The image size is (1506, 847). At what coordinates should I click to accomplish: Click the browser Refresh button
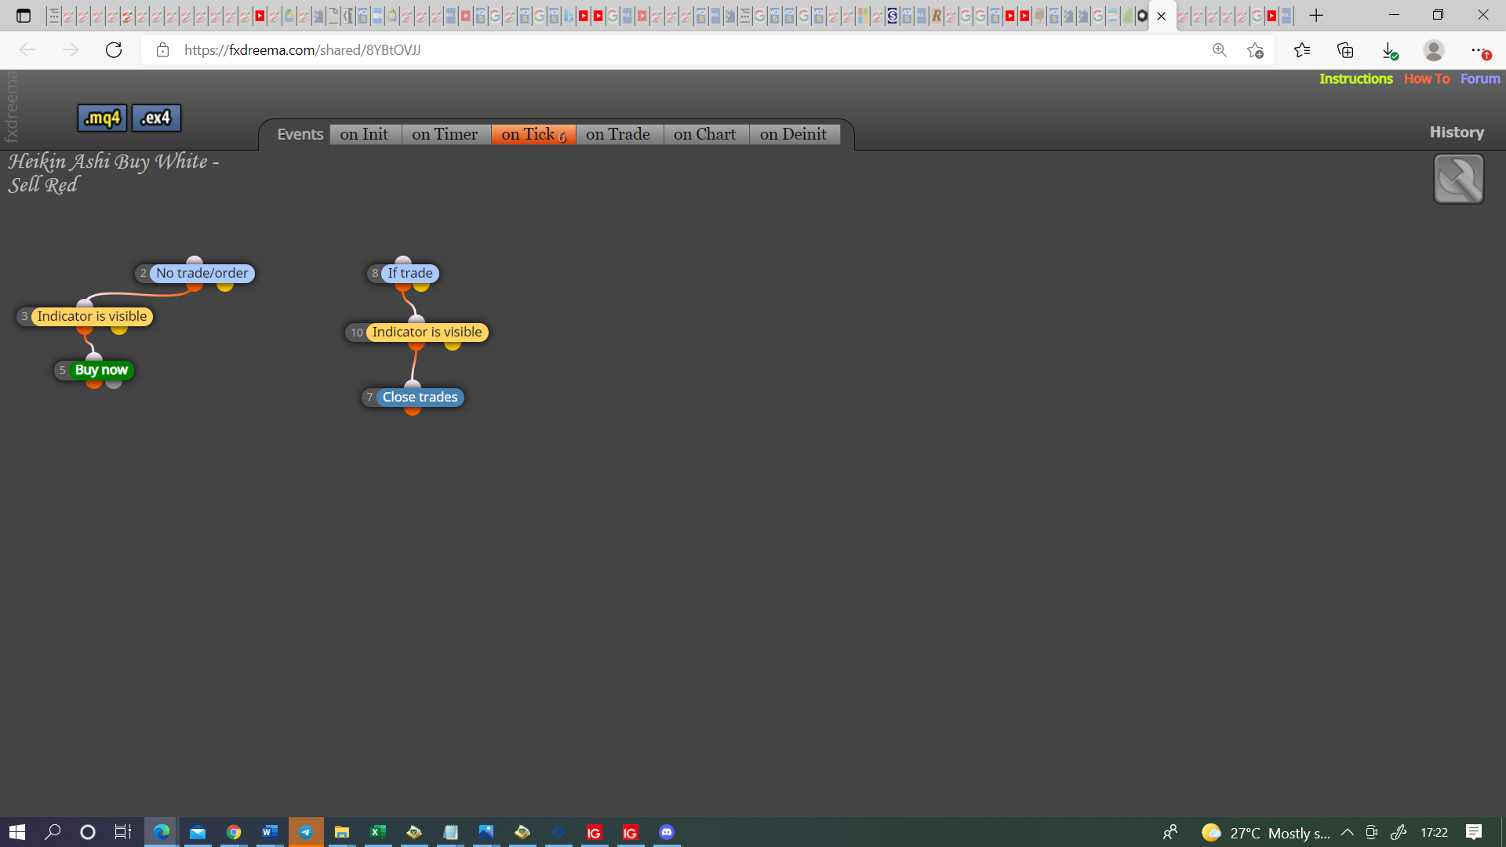click(114, 50)
